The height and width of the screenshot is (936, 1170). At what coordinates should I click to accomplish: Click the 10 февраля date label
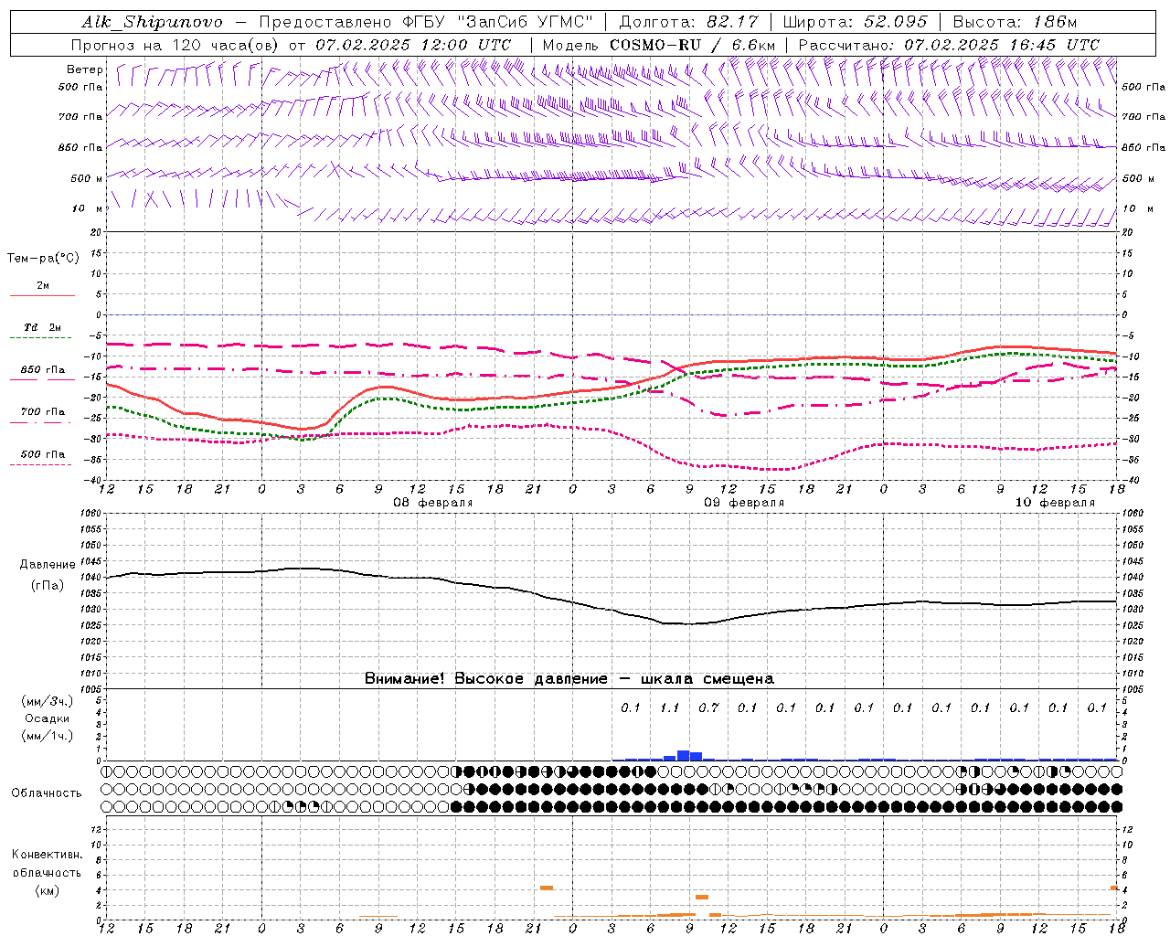pyautogui.click(x=1055, y=503)
